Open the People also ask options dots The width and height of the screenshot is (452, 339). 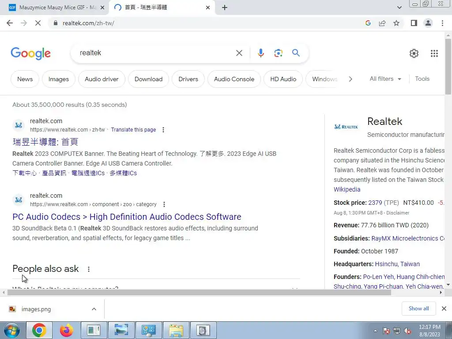(x=88, y=269)
